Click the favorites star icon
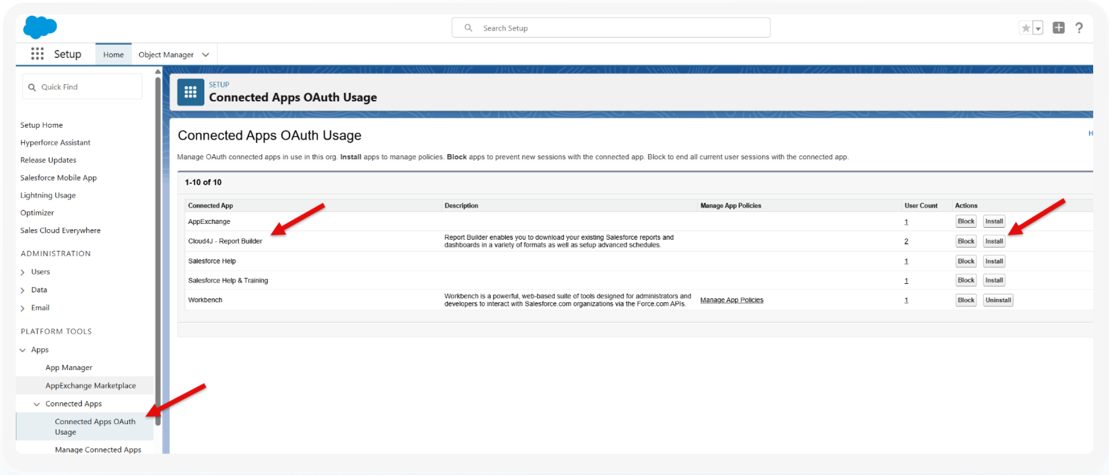Image resolution: width=1109 pixels, height=475 pixels. (x=1025, y=28)
